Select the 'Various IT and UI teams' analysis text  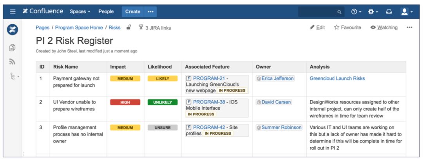click(356, 137)
